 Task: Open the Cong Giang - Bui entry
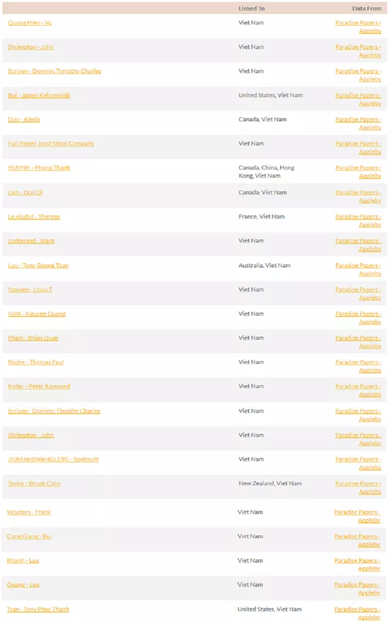pyautogui.click(x=29, y=537)
